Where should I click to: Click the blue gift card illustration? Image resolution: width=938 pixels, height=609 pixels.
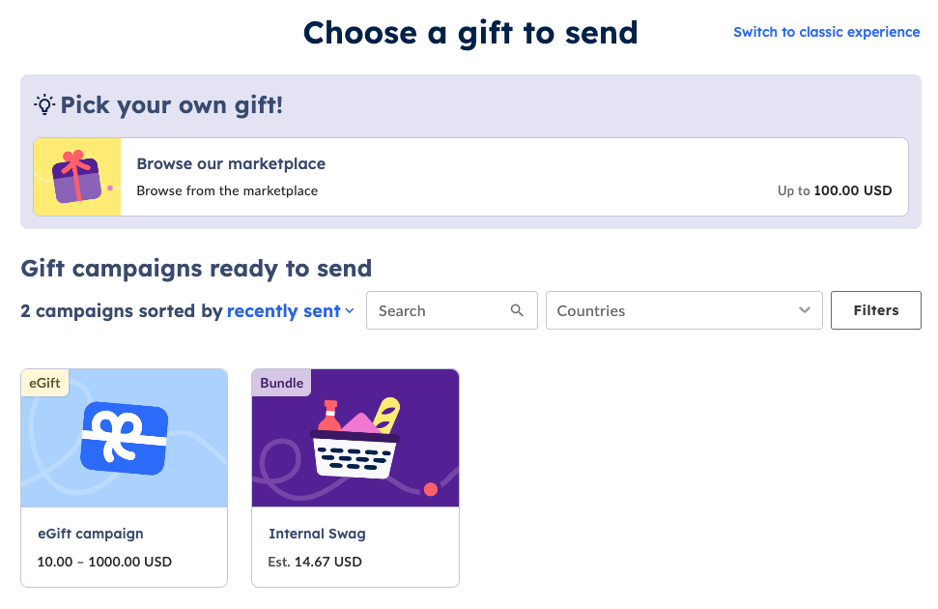[125, 439]
